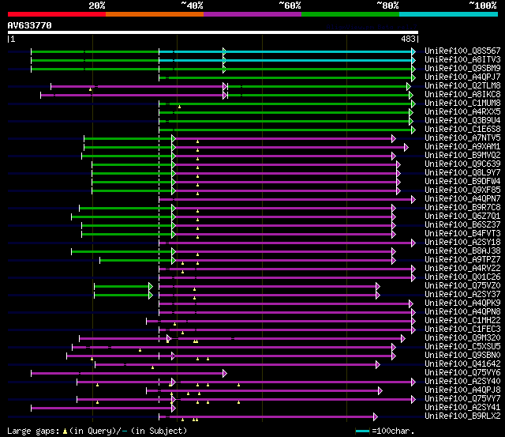The height and width of the screenshot is (437, 505).
Task: Select hit UniRef100_A2SY37
Action: (x=462, y=295)
